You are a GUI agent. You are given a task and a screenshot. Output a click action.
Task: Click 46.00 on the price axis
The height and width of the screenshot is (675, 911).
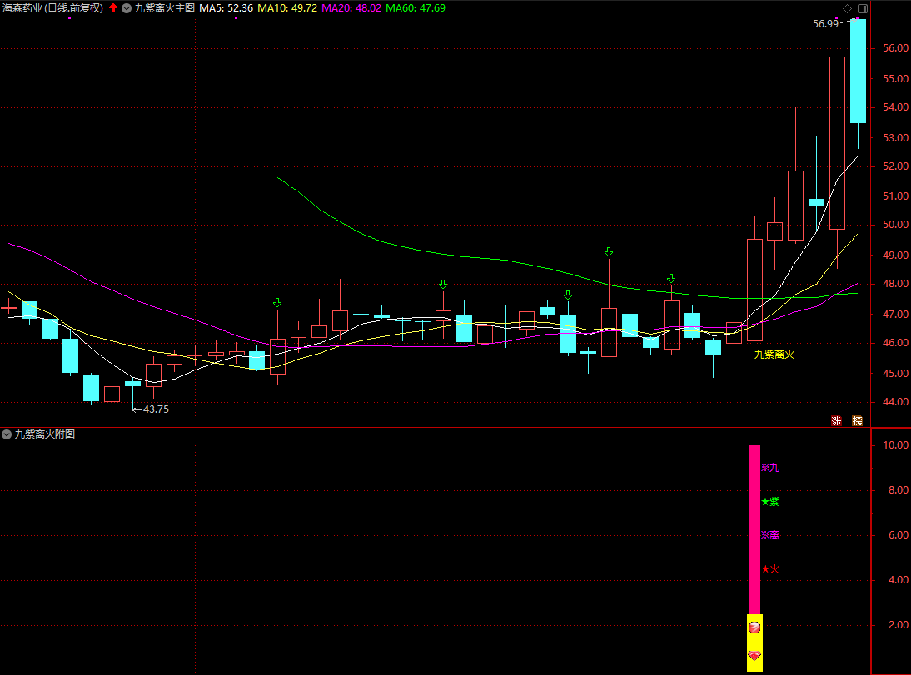(x=895, y=343)
